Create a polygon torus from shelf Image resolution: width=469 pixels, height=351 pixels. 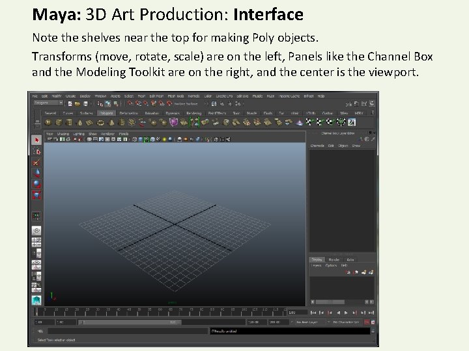(100, 122)
